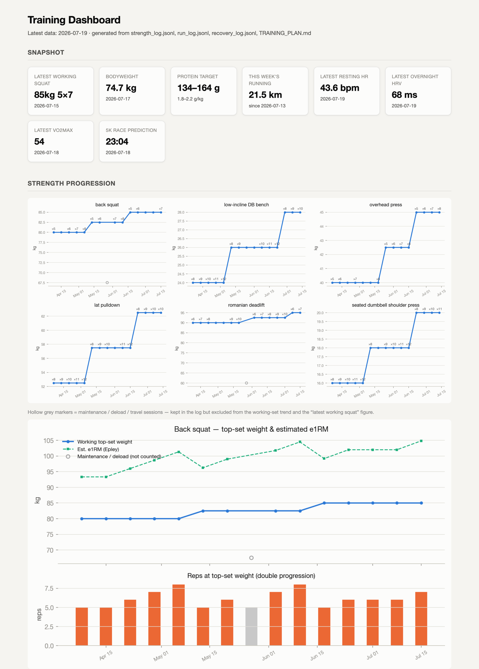
Task: Click the SNAPSHOT section heading
Action: (46, 52)
